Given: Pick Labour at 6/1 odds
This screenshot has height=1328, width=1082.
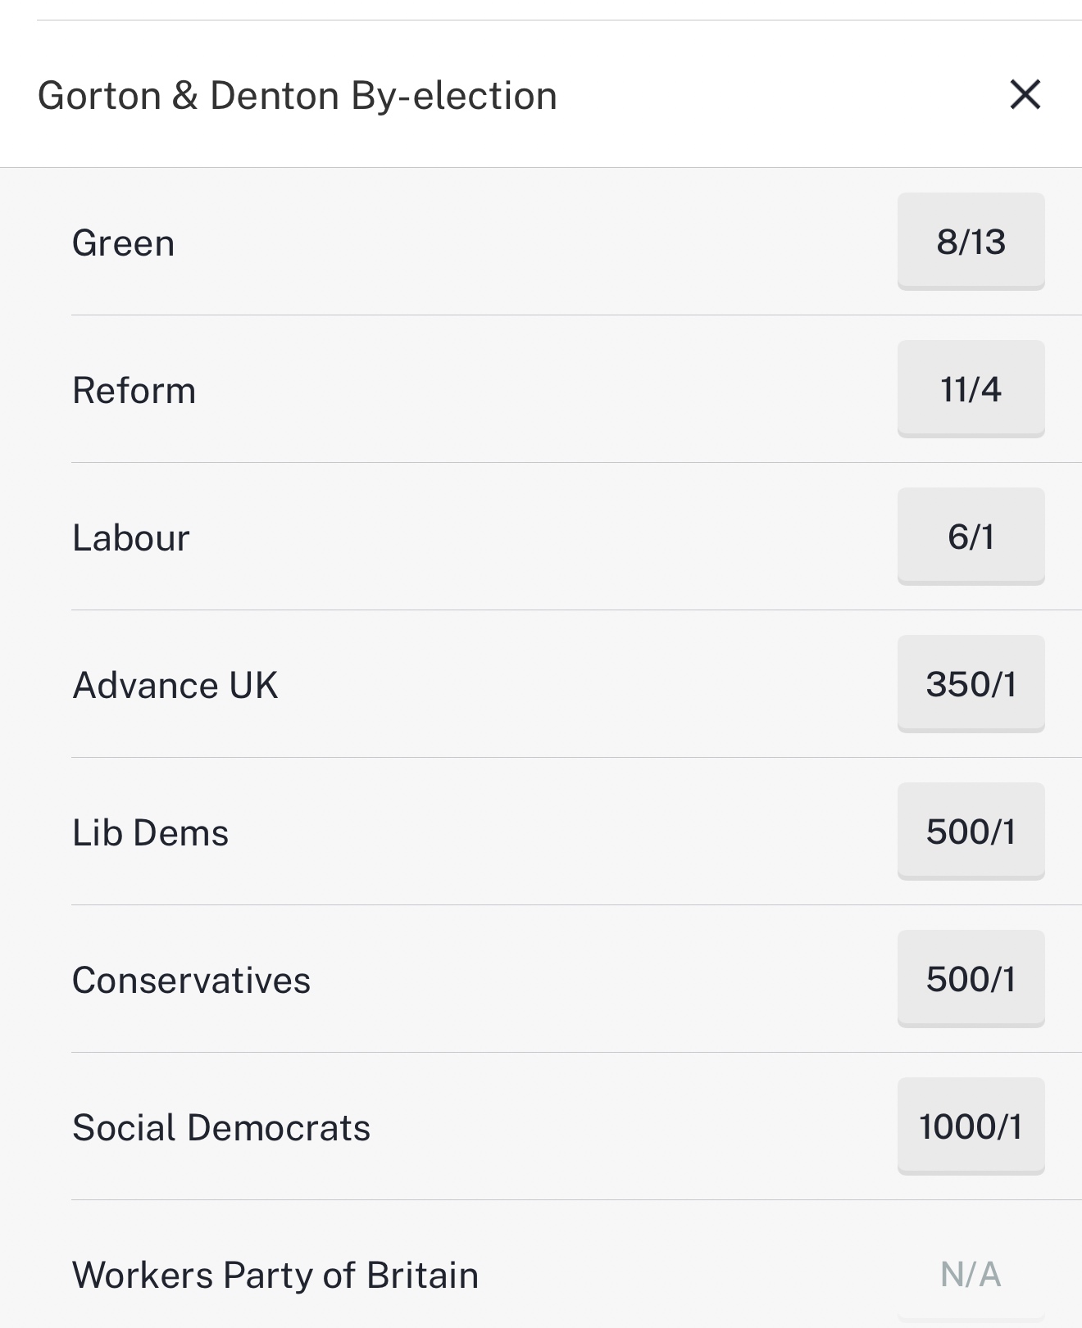Looking at the screenshot, I should [x=971, y=537].
